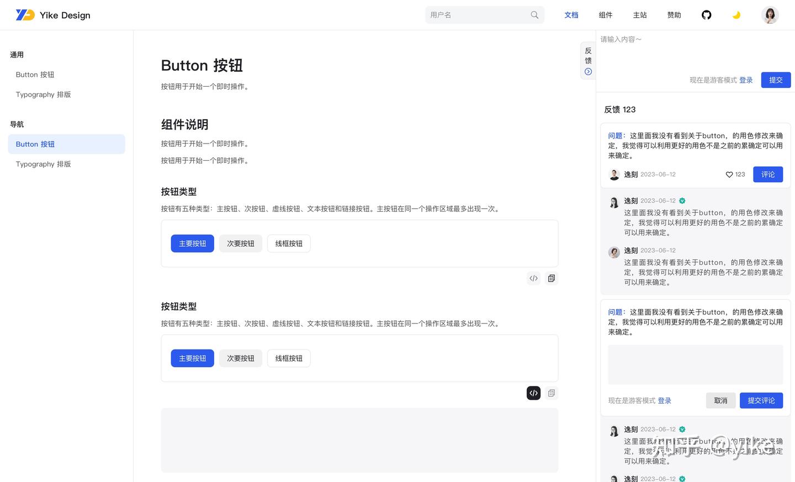
Task: Click the 提交 submit button
Action: tap(776, 80)
